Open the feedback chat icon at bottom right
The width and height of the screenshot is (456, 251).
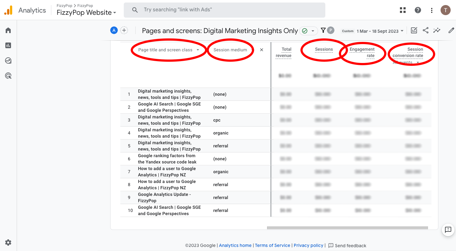coord(448,230)
